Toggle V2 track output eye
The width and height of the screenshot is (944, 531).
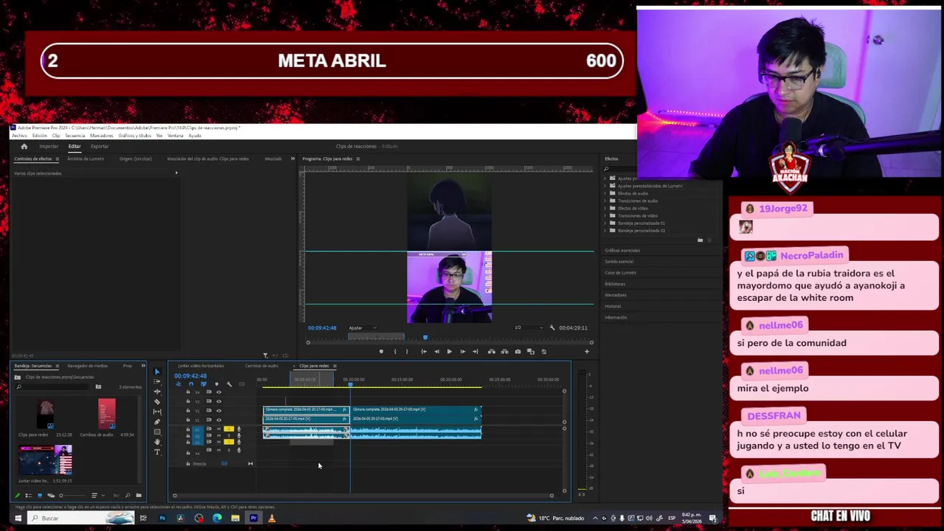218,410
